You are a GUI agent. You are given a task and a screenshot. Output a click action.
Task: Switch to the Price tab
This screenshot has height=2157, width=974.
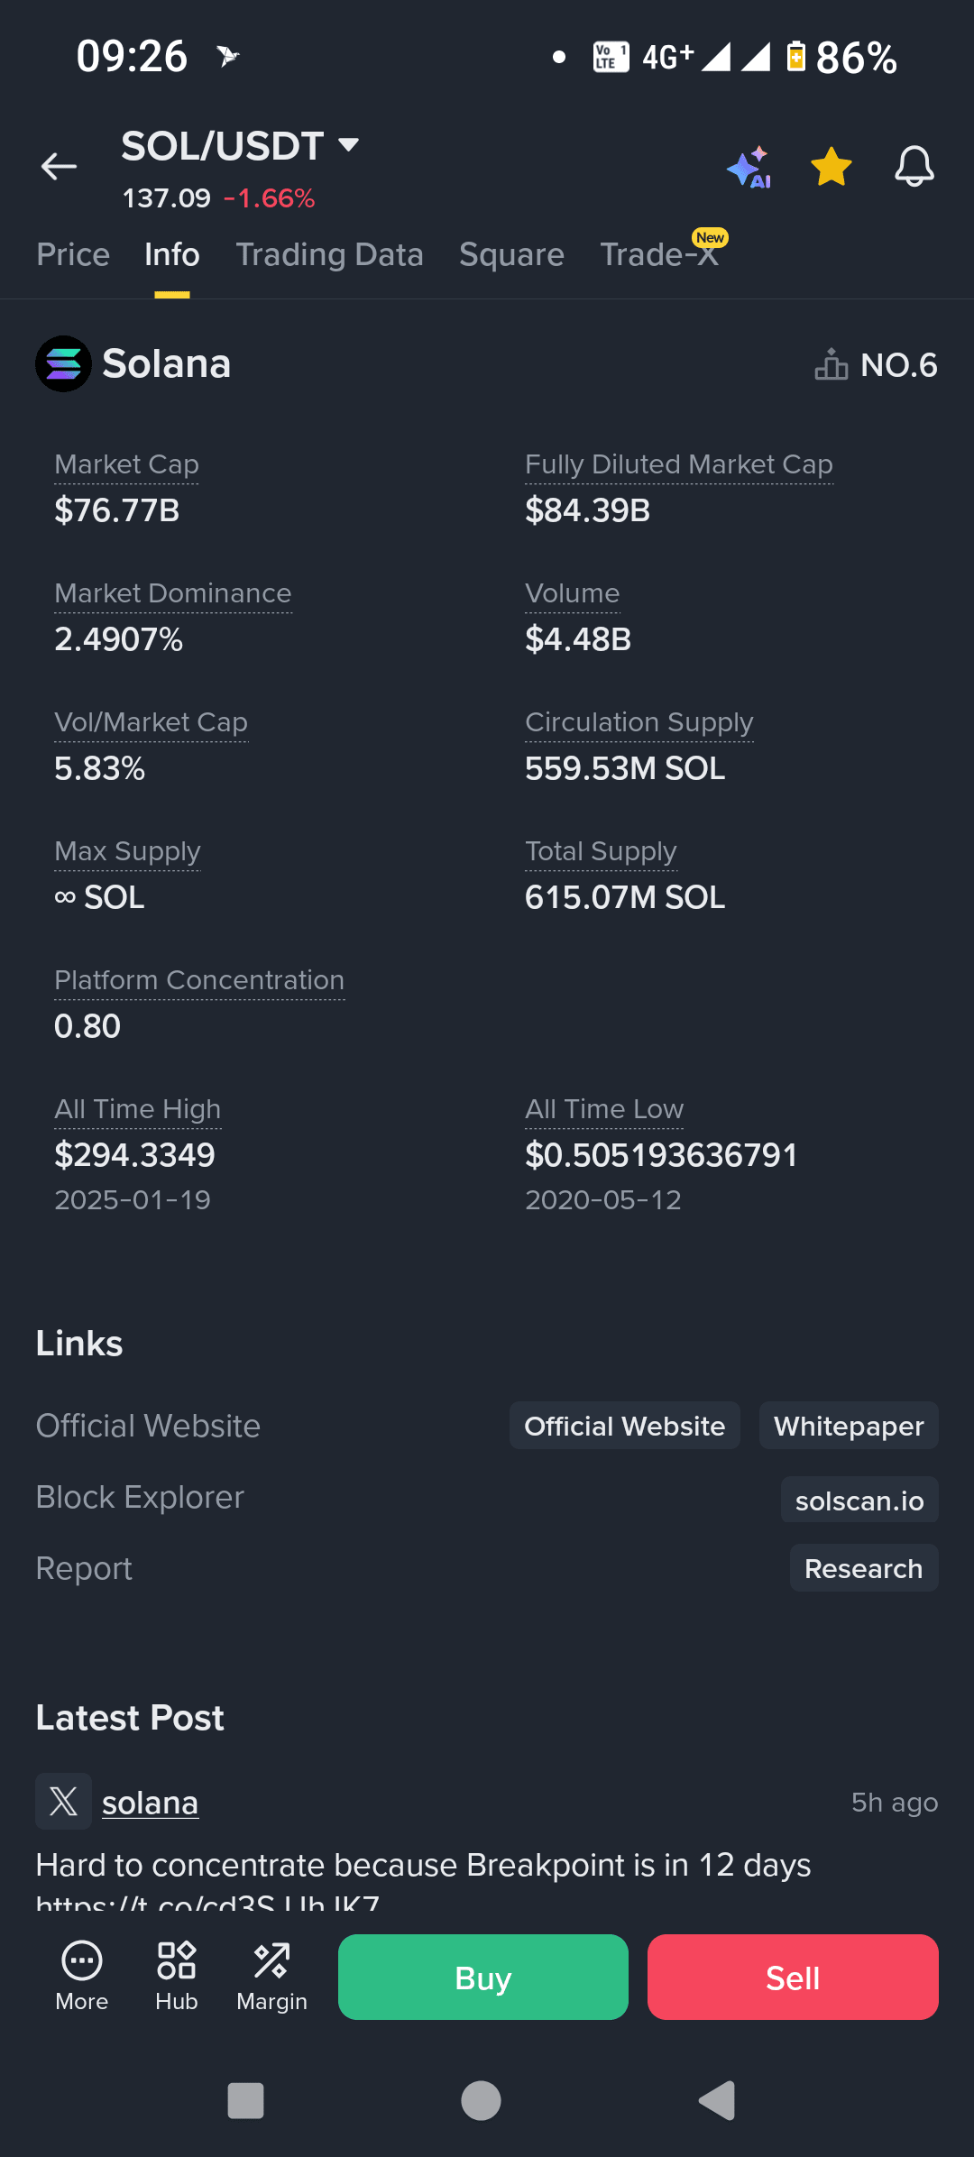point(73,255)
